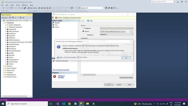Click Show details in error dialog
The height and width of the screenshot is (106, 188).
pos(82,57)
